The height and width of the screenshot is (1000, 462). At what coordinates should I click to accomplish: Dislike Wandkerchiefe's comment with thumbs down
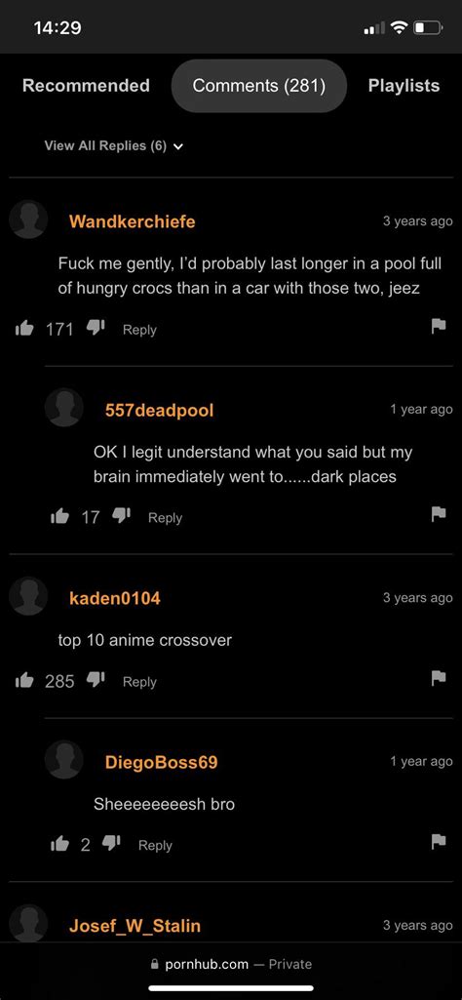click(x=95, y=329)
